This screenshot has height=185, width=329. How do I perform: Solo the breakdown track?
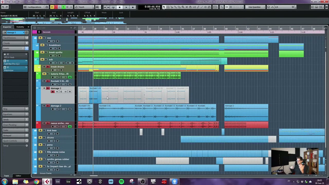click(x=46, y=45)
